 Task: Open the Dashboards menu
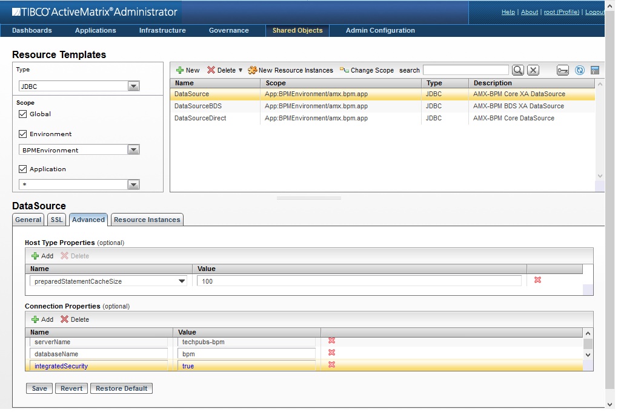click(x=32, y=30)
